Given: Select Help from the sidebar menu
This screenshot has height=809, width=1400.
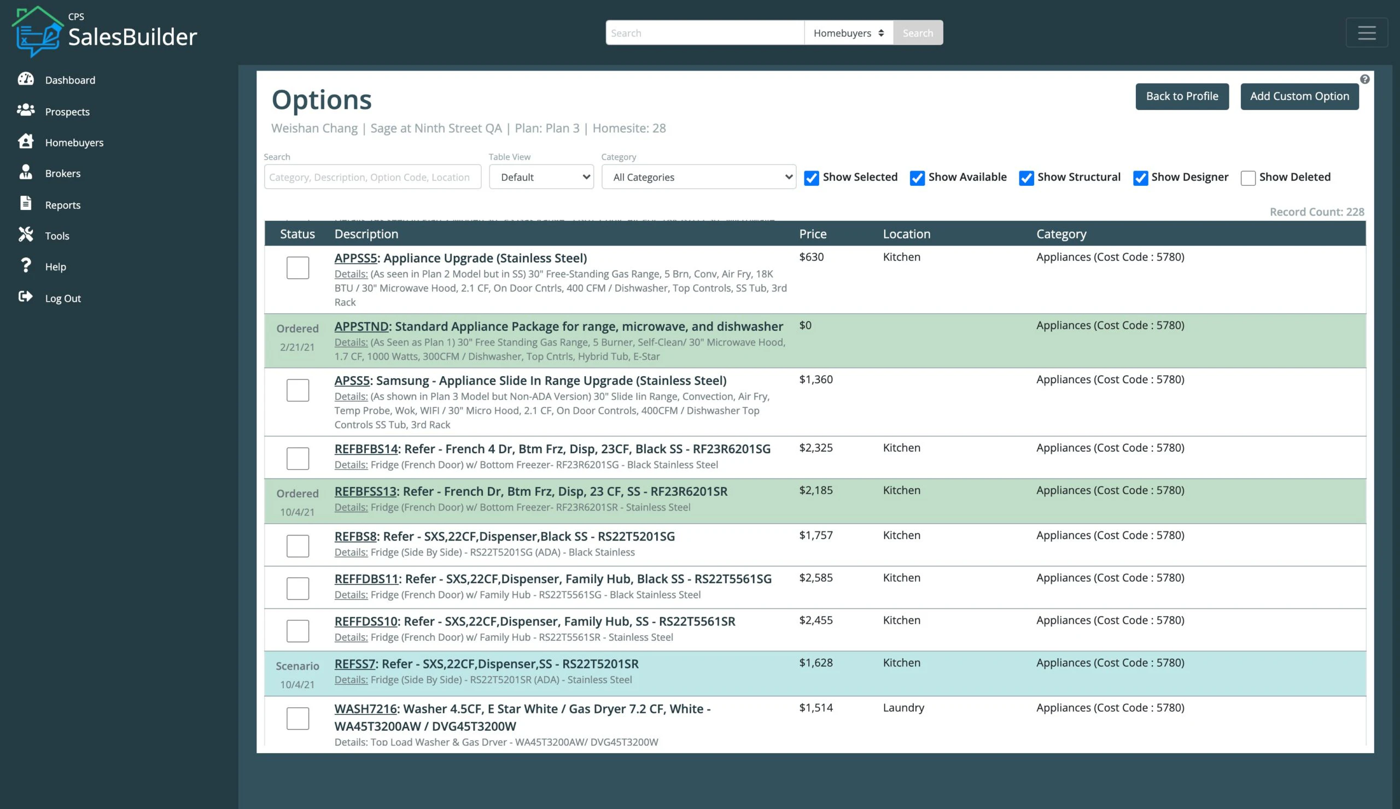Looking at the screenshot, I should coord(26,266).
